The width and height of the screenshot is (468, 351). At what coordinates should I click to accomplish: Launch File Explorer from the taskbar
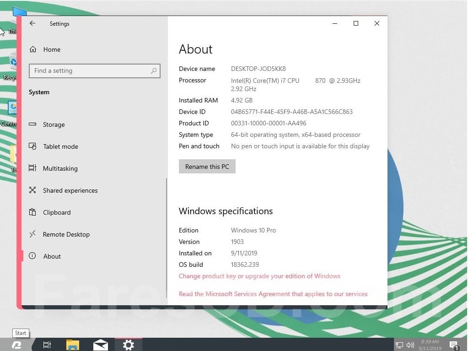(73, 345)
